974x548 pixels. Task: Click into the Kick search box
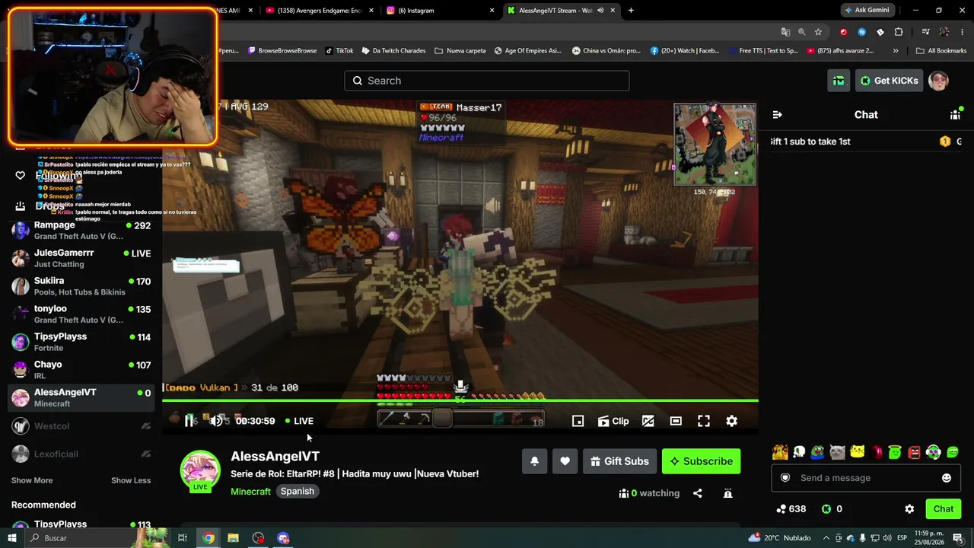(x=487, y=81)
